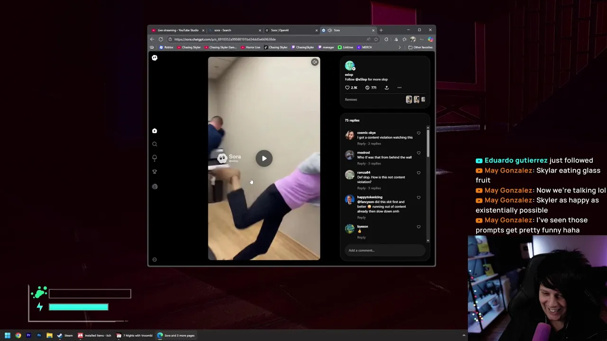Viewport: 607px width, 341px height.
Task: Open the manager bookmark
Action: 326,47
